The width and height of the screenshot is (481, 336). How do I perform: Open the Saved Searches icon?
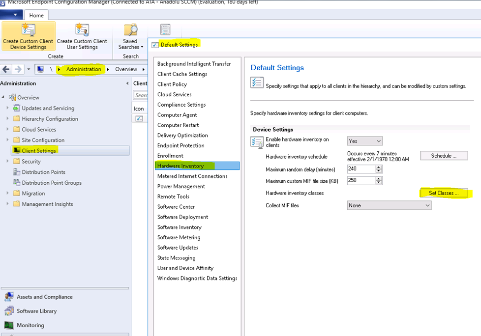[x=130, y=29]
